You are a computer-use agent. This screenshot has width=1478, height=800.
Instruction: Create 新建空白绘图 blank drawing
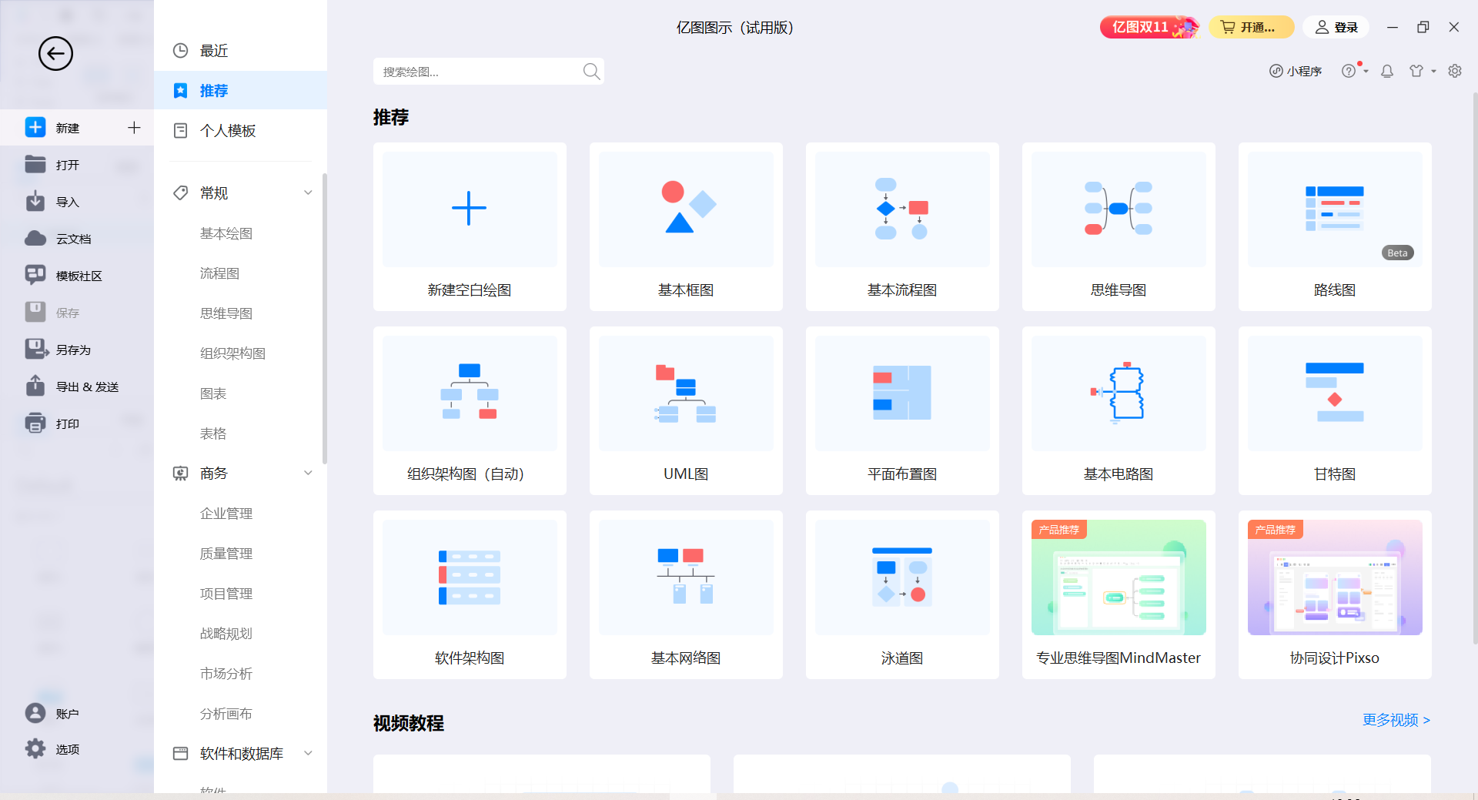(x=470, y=226)
